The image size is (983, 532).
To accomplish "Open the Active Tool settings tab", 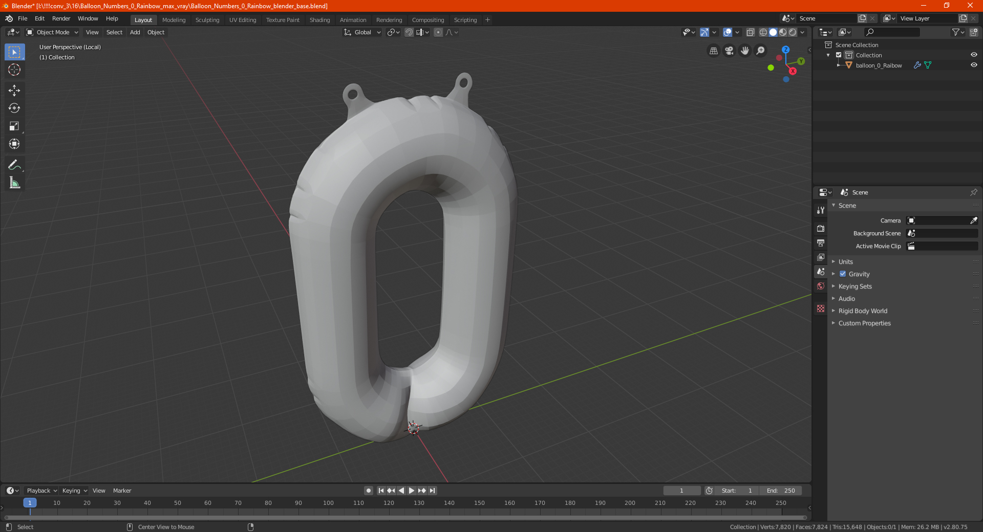I will tap(821, 210).
